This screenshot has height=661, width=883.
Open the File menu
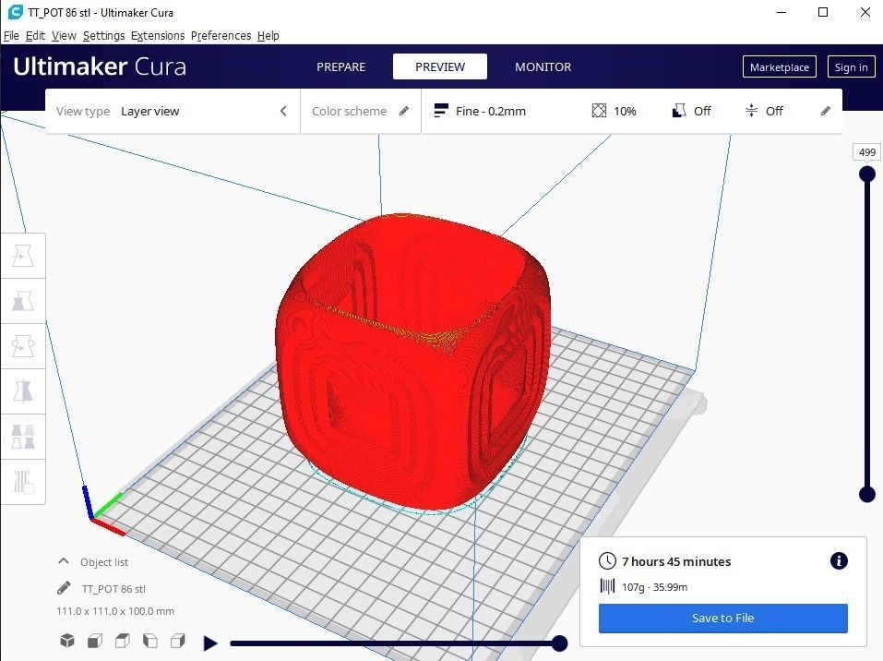coord(11,35)
